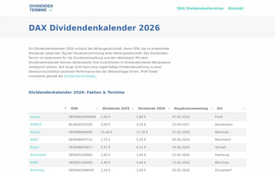
Task: Select the ISIN DE0005200000 cell
Action: [x=81, y=155]
